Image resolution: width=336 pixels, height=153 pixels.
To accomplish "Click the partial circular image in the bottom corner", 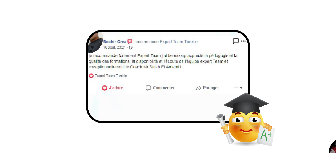I will [332, 147].
